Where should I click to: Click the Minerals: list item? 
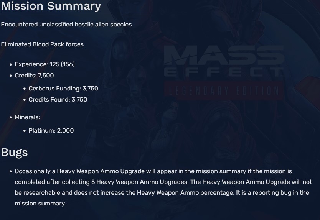pos(27,117)
